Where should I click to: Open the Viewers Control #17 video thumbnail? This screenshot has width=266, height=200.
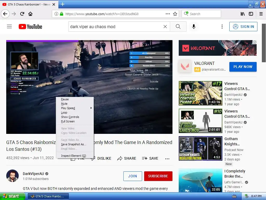pyautogui.click(x=200, y=93)
